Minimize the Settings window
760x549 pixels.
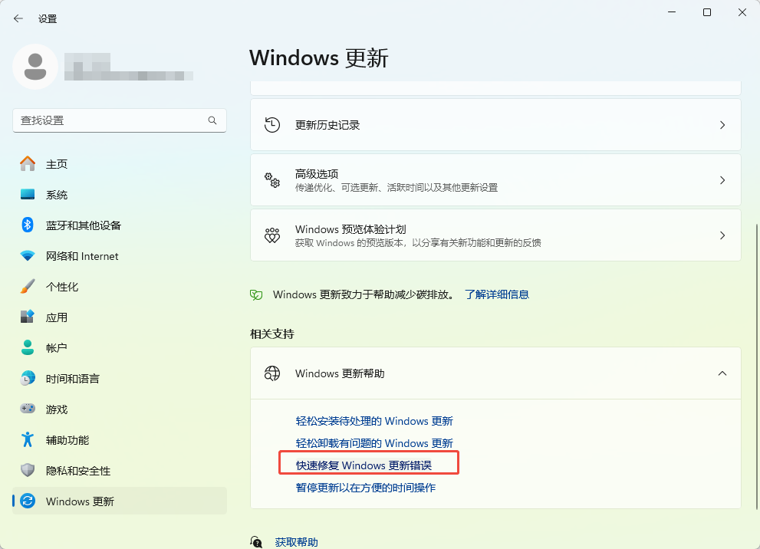(672, 12)
